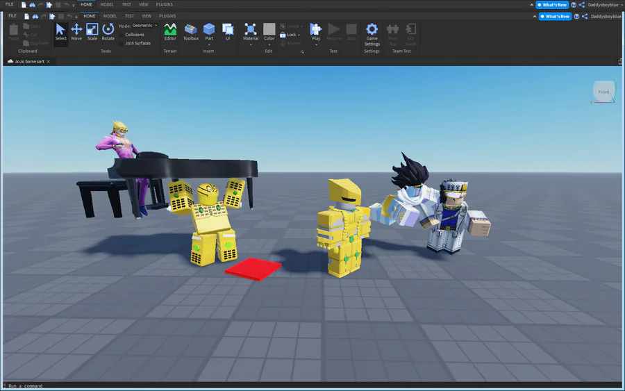
Task: Open the Material manager icon
Action: coord(251,30)
